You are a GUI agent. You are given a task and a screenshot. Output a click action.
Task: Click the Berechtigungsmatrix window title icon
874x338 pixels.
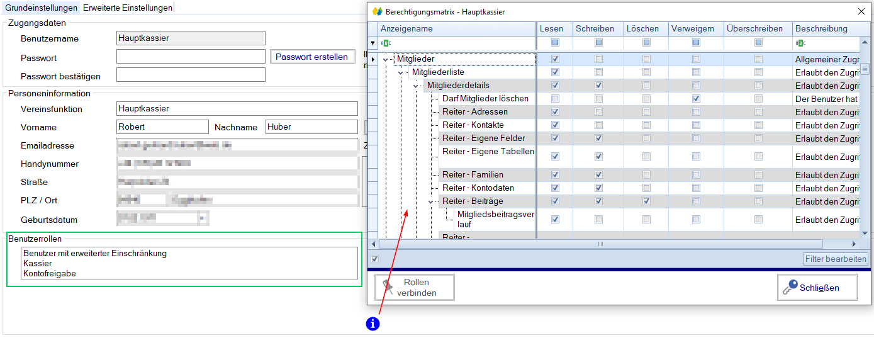[378, 11]
